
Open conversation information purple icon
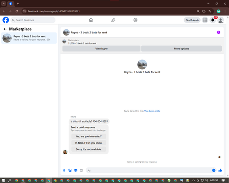pyautogui.click(x=218, y=32)
